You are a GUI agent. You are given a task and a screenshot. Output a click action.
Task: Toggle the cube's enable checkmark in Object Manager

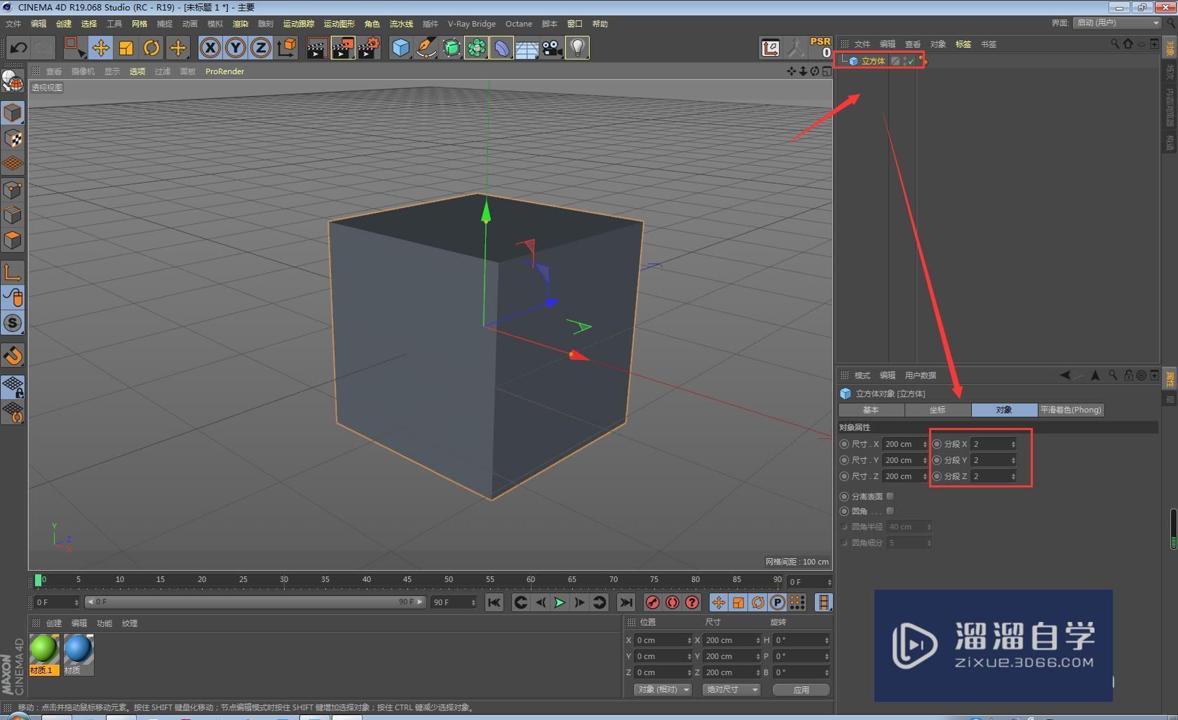(911, 61)
